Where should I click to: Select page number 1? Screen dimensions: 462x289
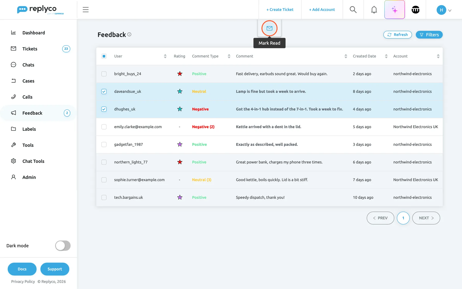[403, 218]
